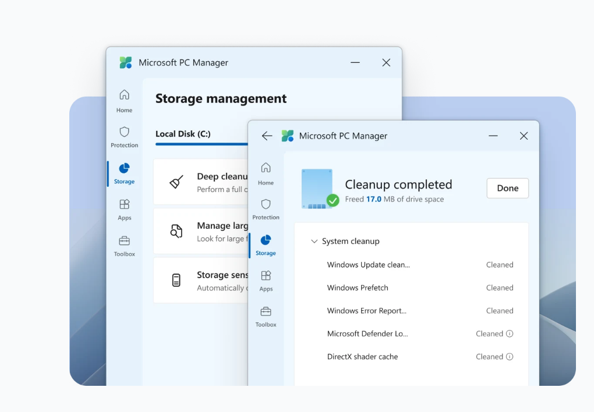Collapse the System cleanup section
This screenshot has width=594, height=412.
point(314,241)
